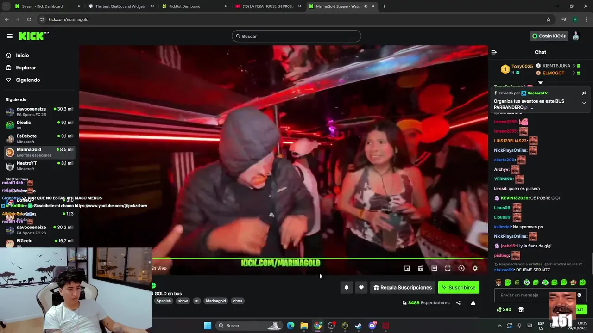Switch to KickBot Dashboard tab

tap(194, 6)
